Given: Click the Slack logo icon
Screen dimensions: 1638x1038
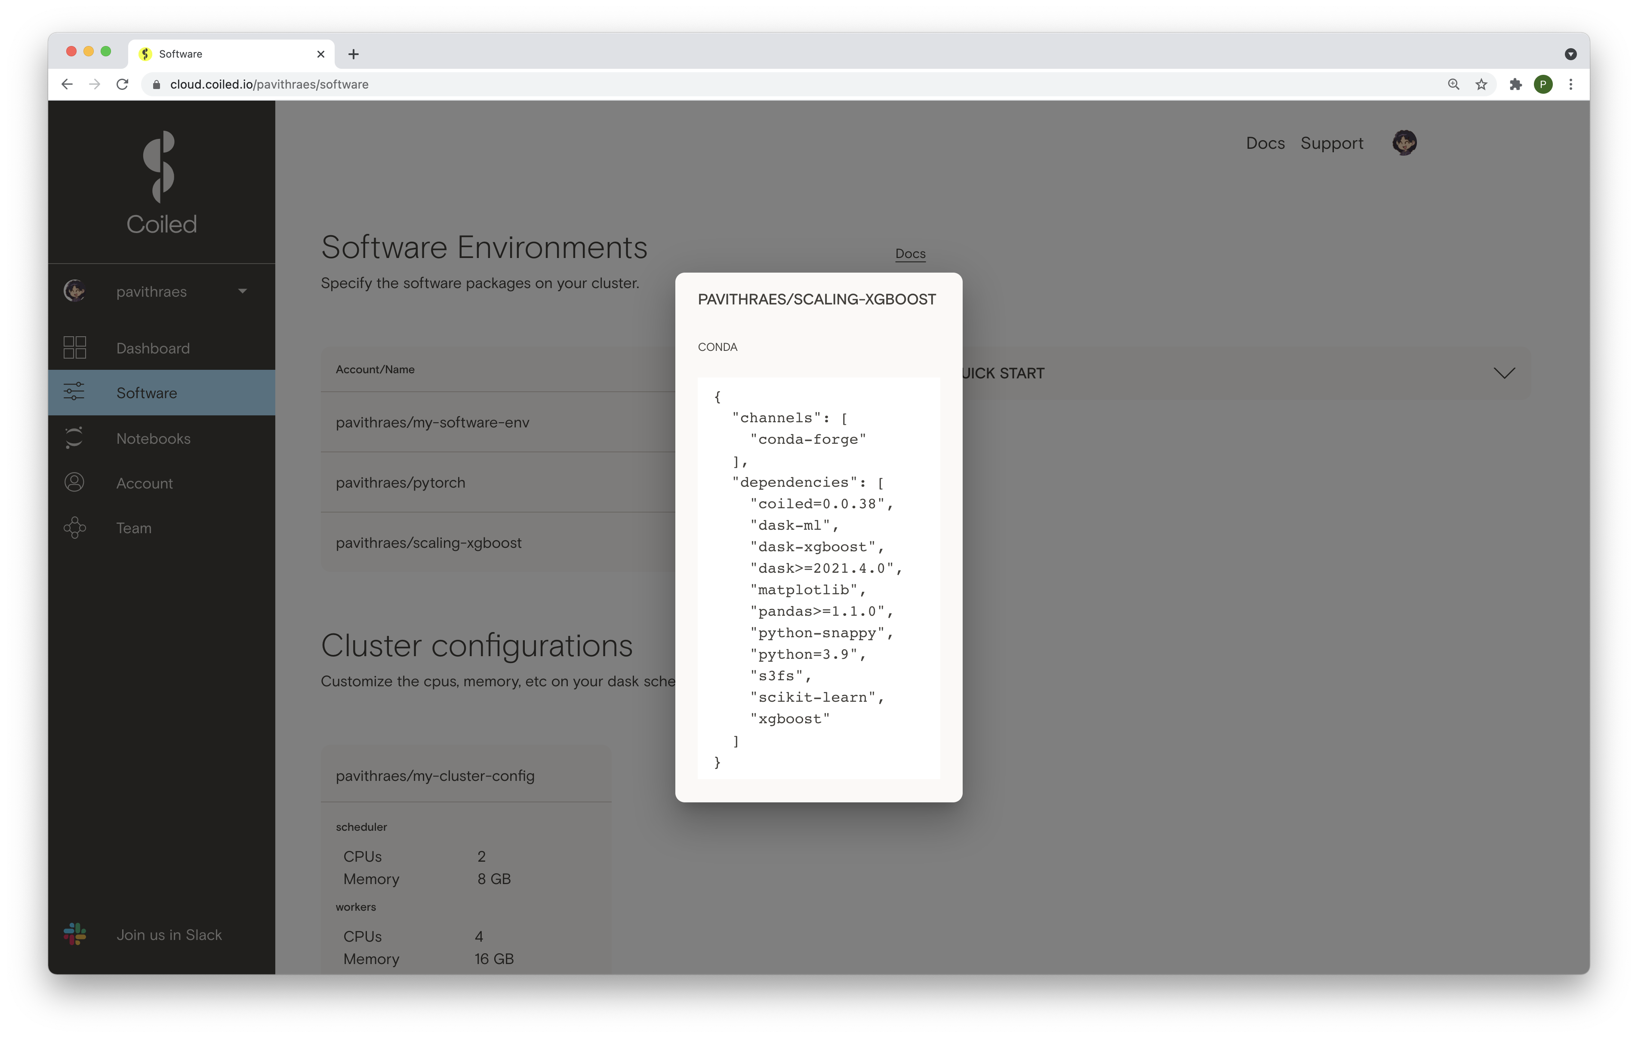Looking at the screenshot, I should 74,934.
